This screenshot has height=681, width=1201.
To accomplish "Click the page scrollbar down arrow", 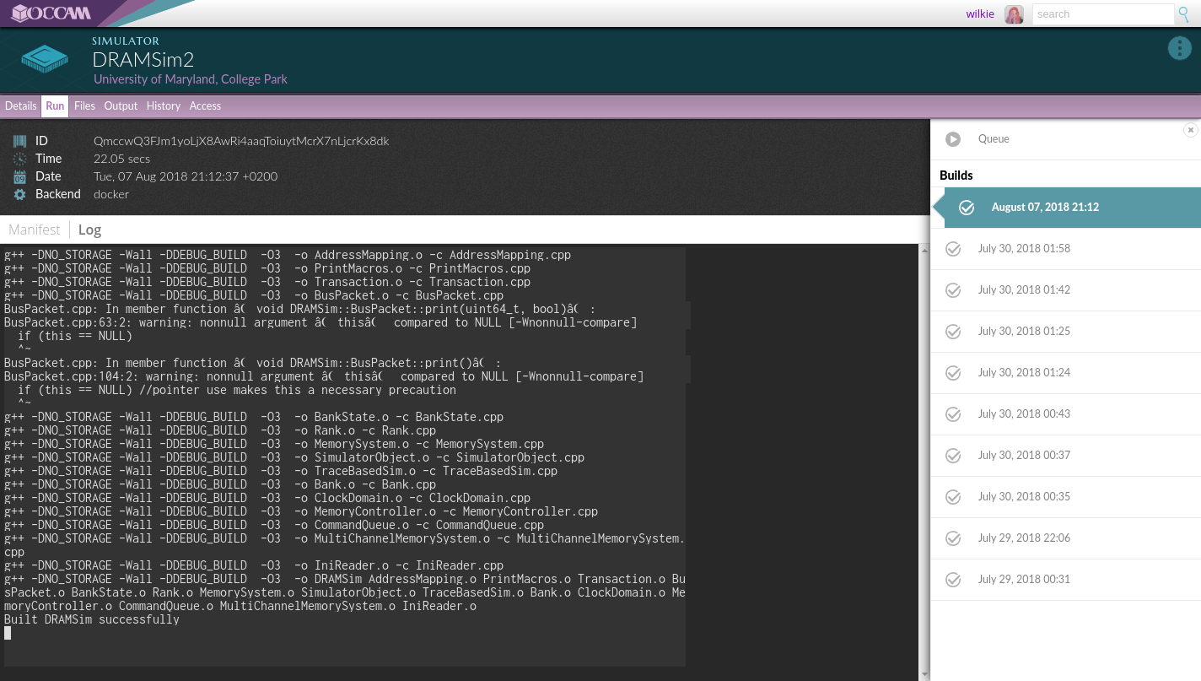I will (924, 674).
